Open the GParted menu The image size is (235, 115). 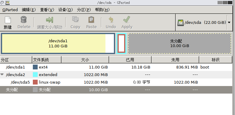(10, 10)
